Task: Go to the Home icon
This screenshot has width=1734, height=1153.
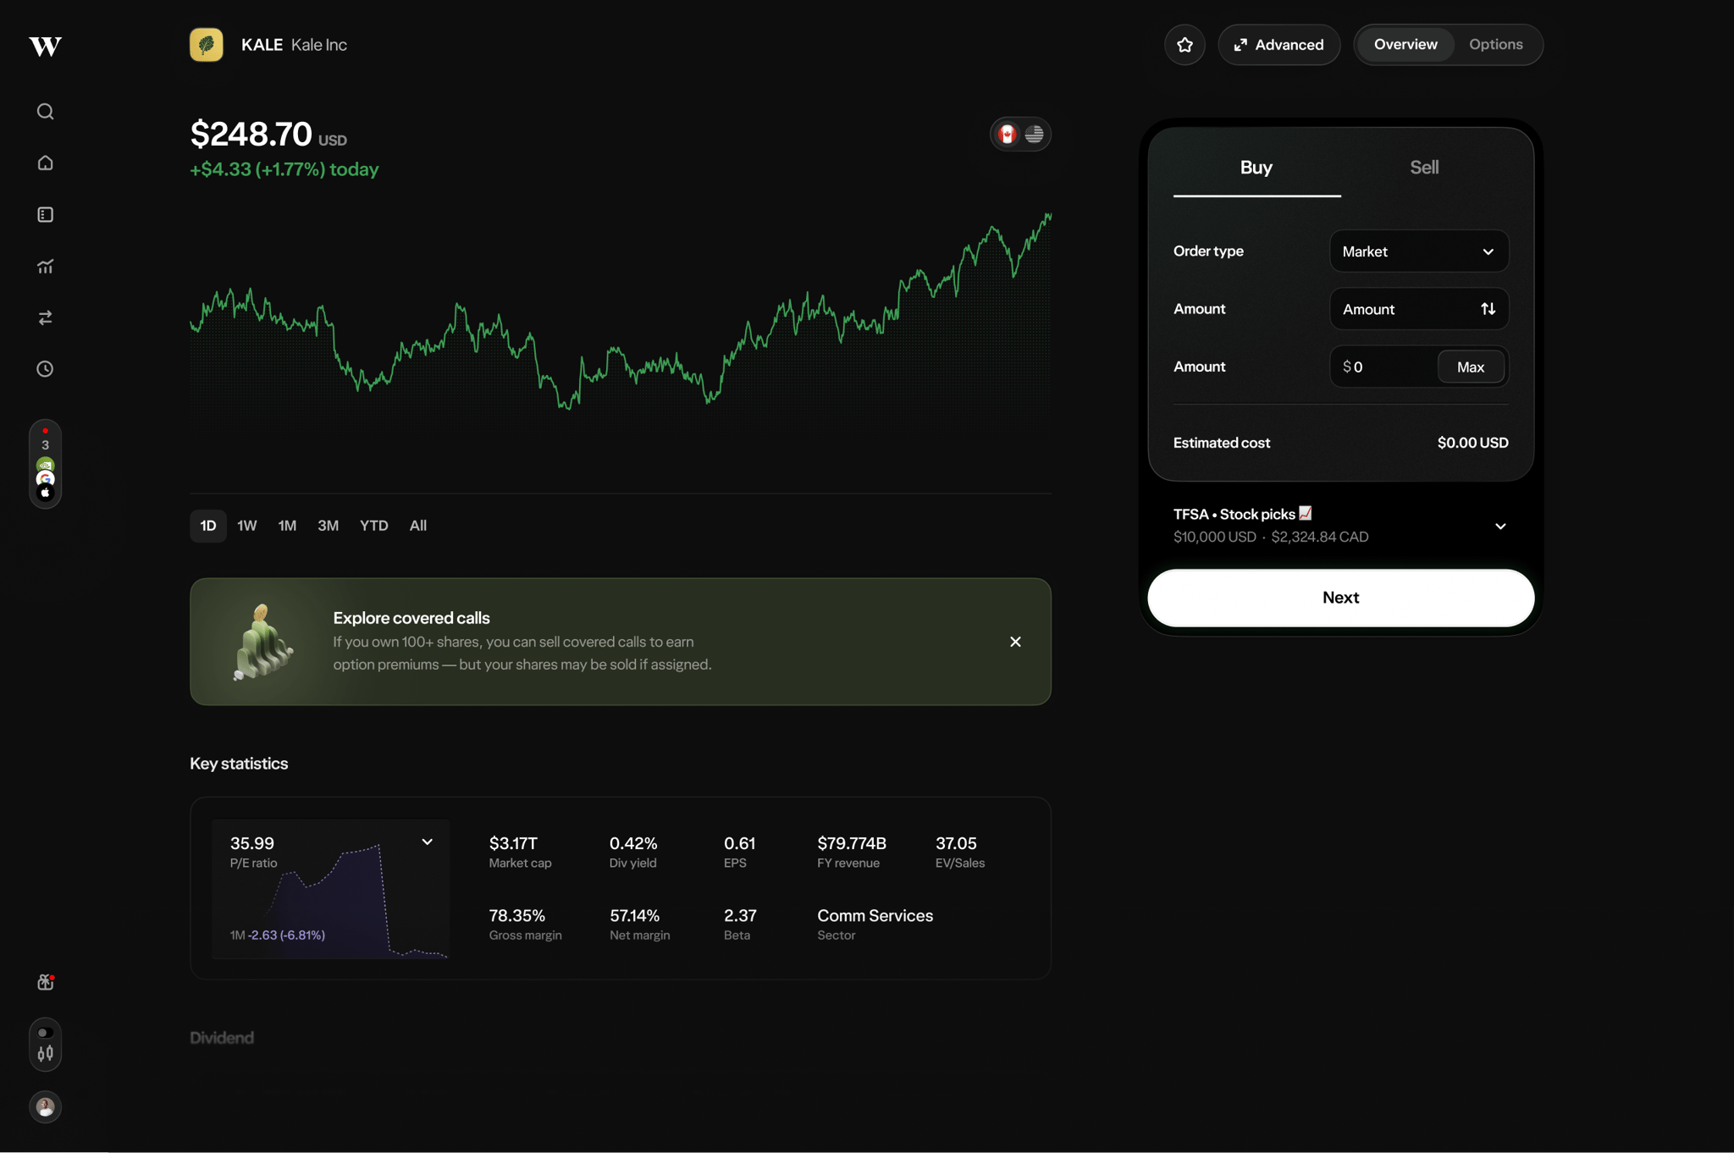Action: point(45,163)
